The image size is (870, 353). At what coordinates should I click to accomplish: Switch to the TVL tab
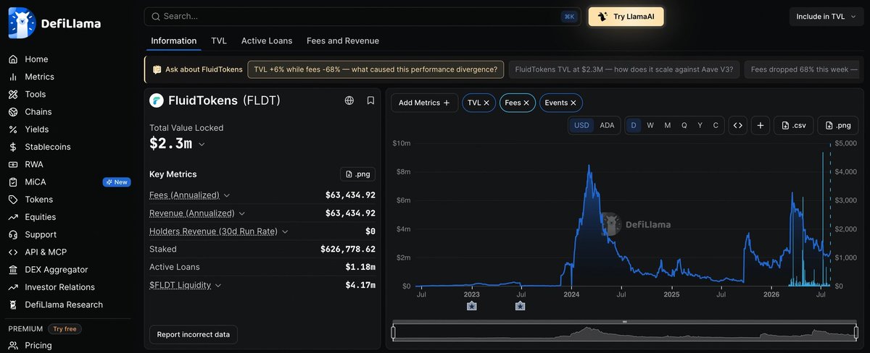click(x=219, y=41)
